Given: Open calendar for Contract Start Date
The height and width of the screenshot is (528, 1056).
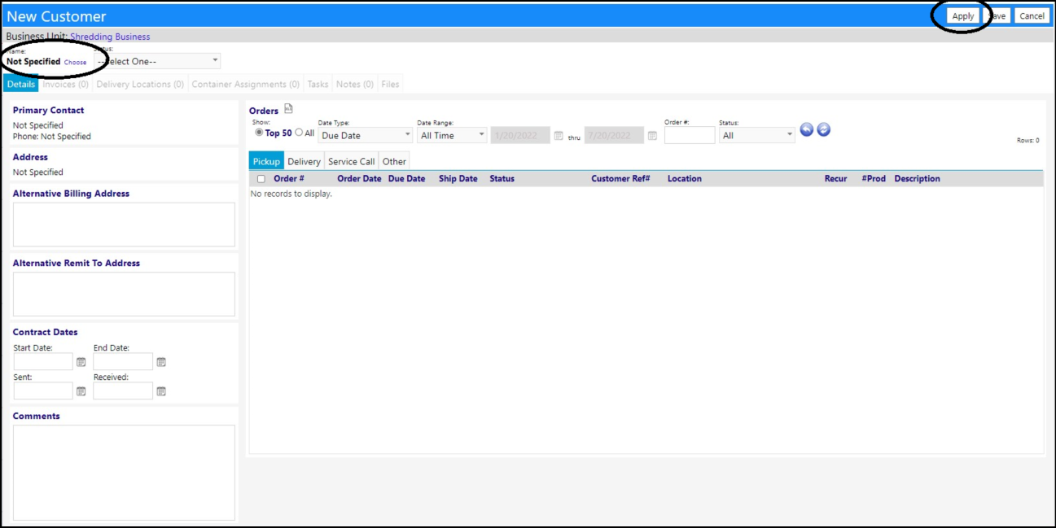Looking at the screenshot, I should 81,362.
